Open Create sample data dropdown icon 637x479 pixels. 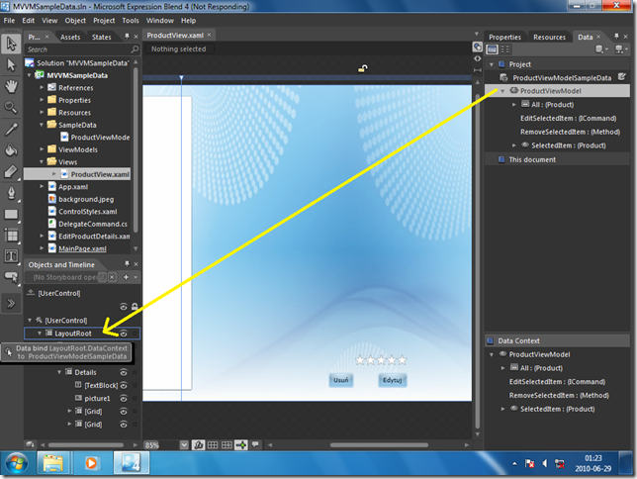tap(601, 49)
